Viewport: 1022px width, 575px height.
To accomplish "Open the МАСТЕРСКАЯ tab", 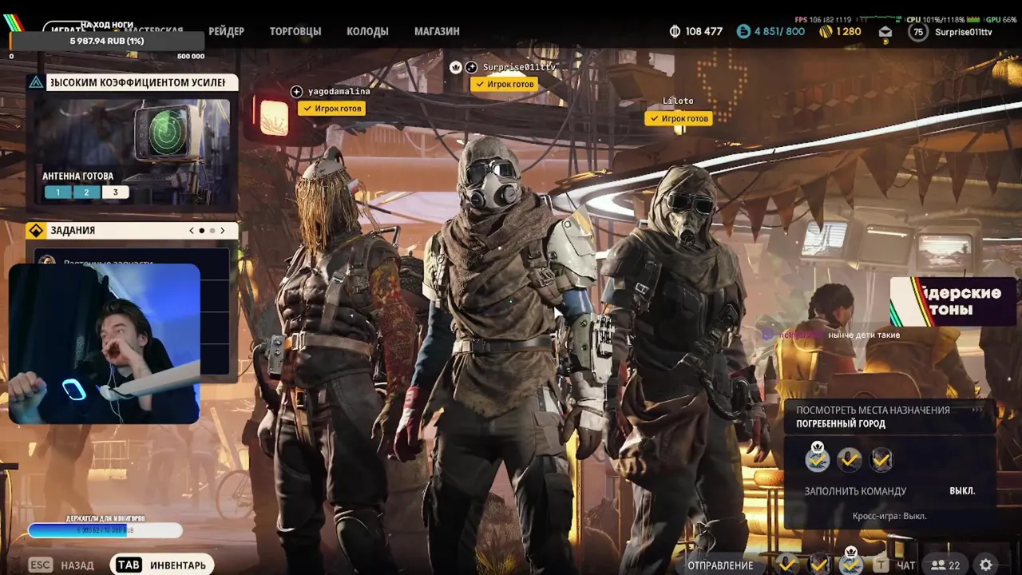I will [x=153, y=30].
